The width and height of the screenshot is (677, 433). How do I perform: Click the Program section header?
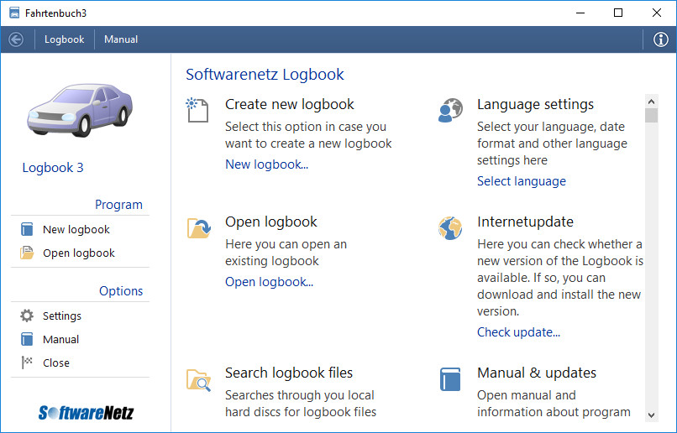tap(118, 205)
